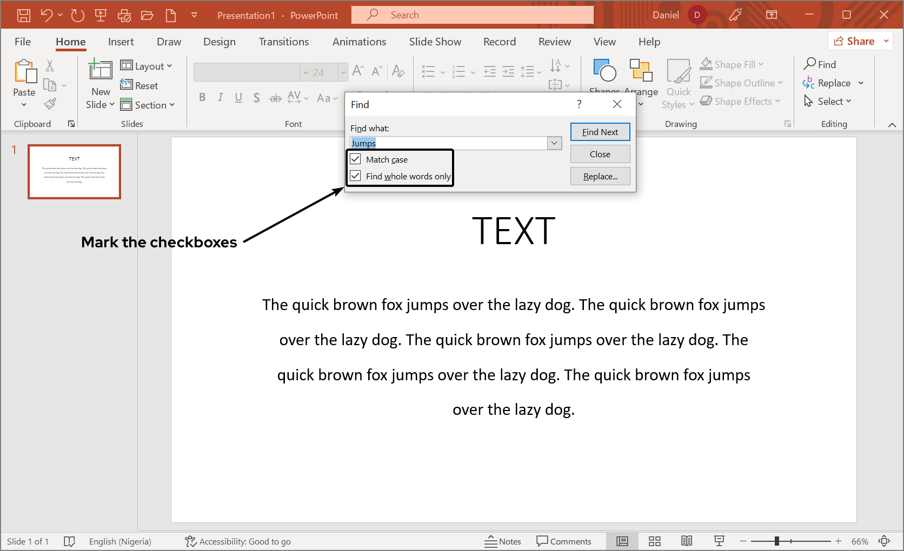
Task: Click Fit slide to window icon
Action: (x=885, y=541)
